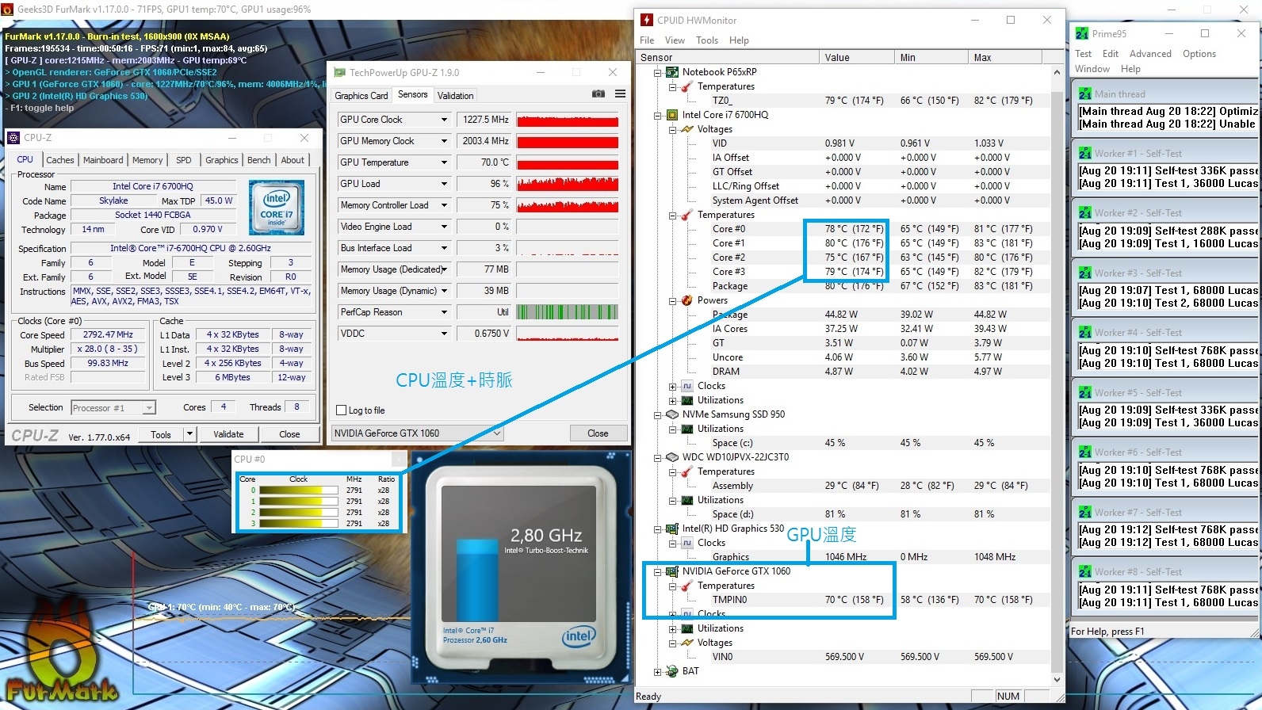Collapse the NVMe Samsung SSD 950 node
The height and width of the screenshot is (710, 1262).
(x=658, y=414)
